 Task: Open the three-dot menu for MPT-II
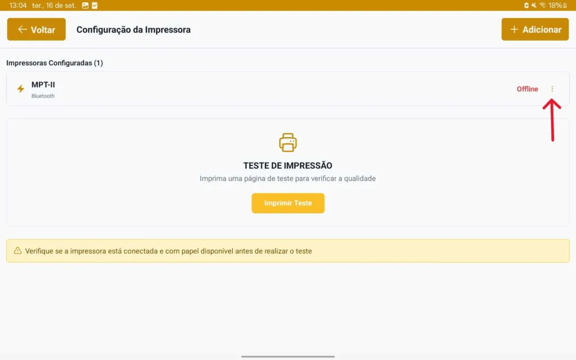(552, 89)
